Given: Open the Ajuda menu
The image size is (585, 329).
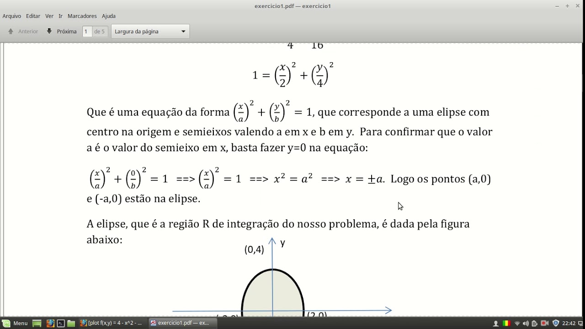Looking at the screenshot, I should (109, 16).
